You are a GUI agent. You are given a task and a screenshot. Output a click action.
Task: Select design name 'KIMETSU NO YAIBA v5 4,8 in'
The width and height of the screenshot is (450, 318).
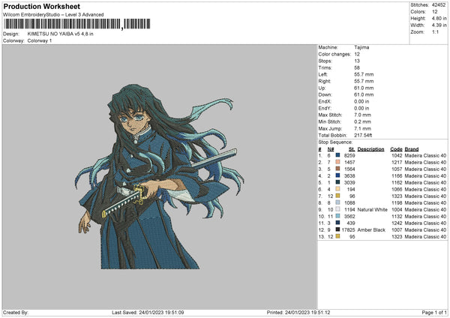point(60,34)
